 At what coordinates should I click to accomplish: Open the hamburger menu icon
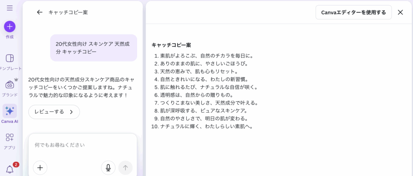10,8
